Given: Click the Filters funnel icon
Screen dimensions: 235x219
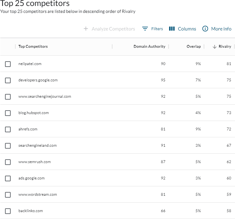Looking at the screenshot, I should pyautogui.click(x=145, y=29).
